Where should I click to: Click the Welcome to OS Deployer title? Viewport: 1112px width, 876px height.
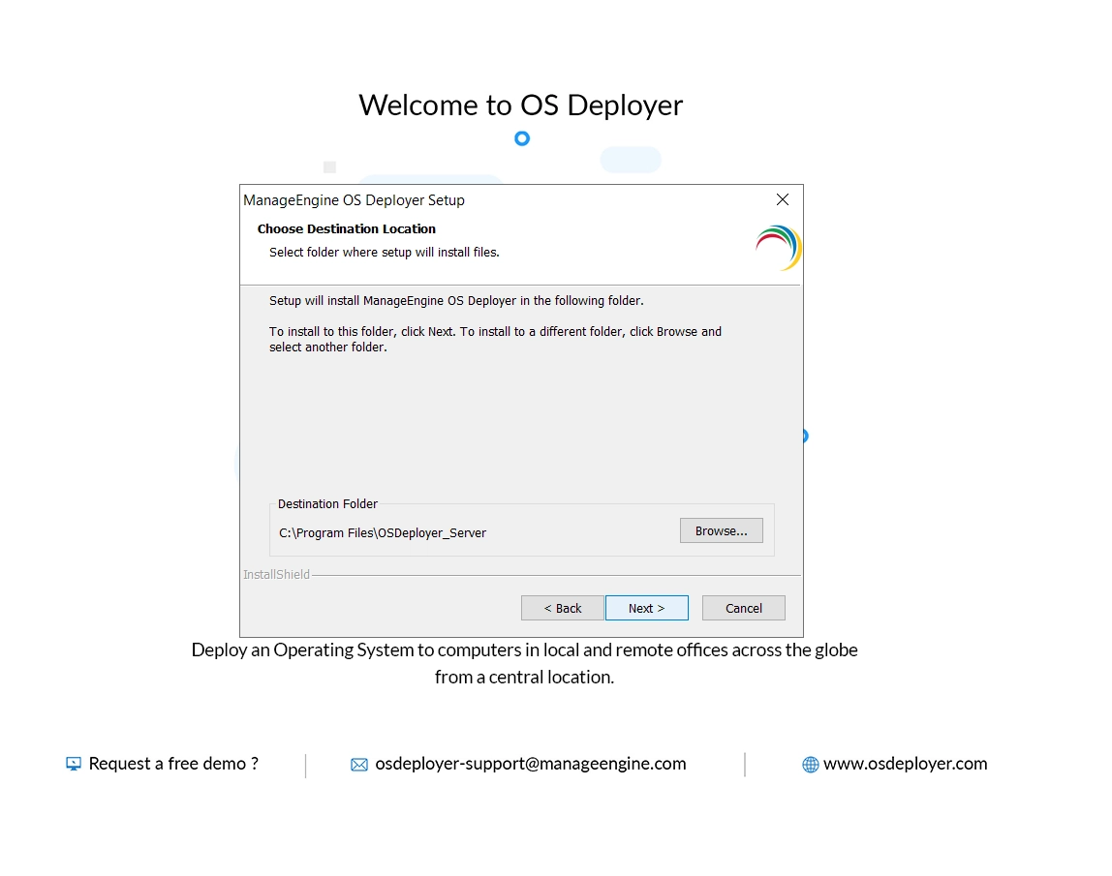point(521,105)
